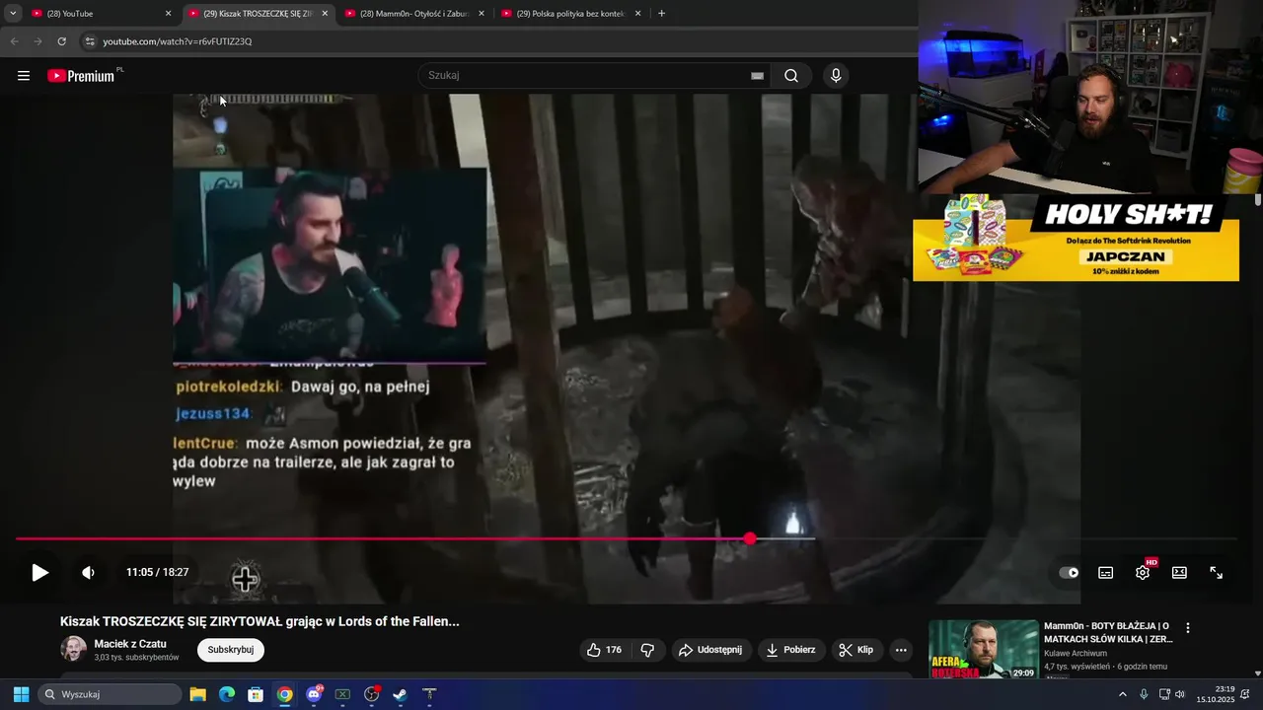Click the video title text Kiszak TROSZECZKĘ

click(260, 621)
